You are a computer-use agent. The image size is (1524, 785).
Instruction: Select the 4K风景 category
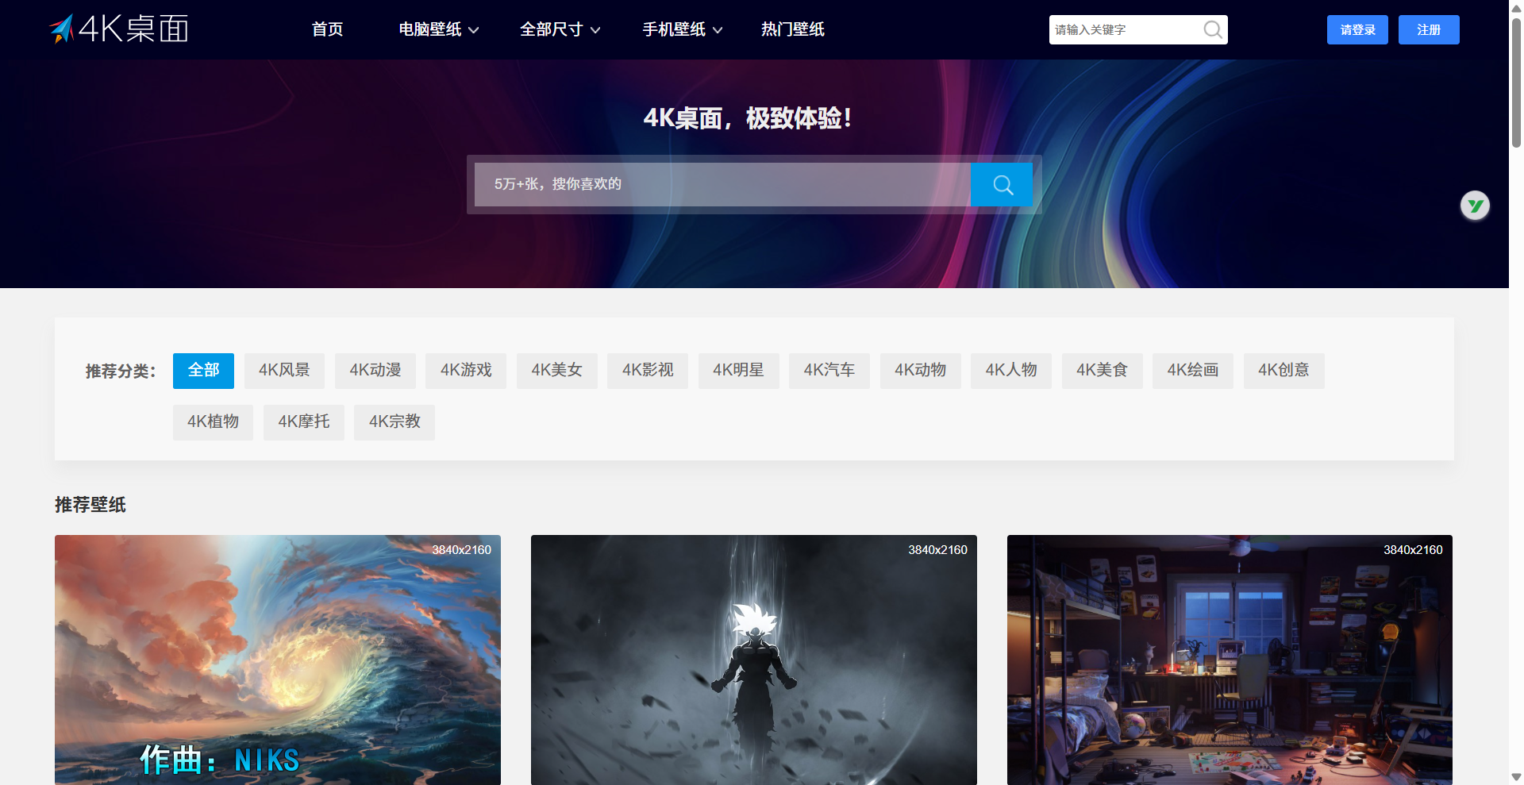[284, 371]
